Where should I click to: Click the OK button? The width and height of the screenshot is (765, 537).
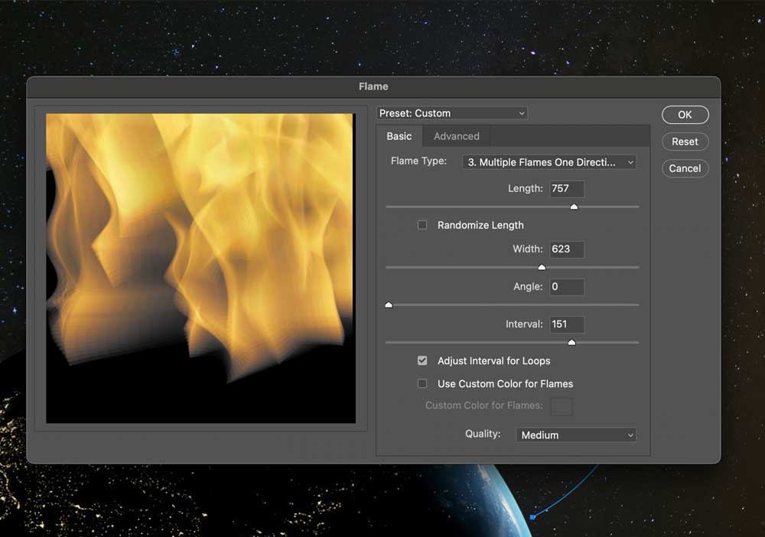[685, 115]
